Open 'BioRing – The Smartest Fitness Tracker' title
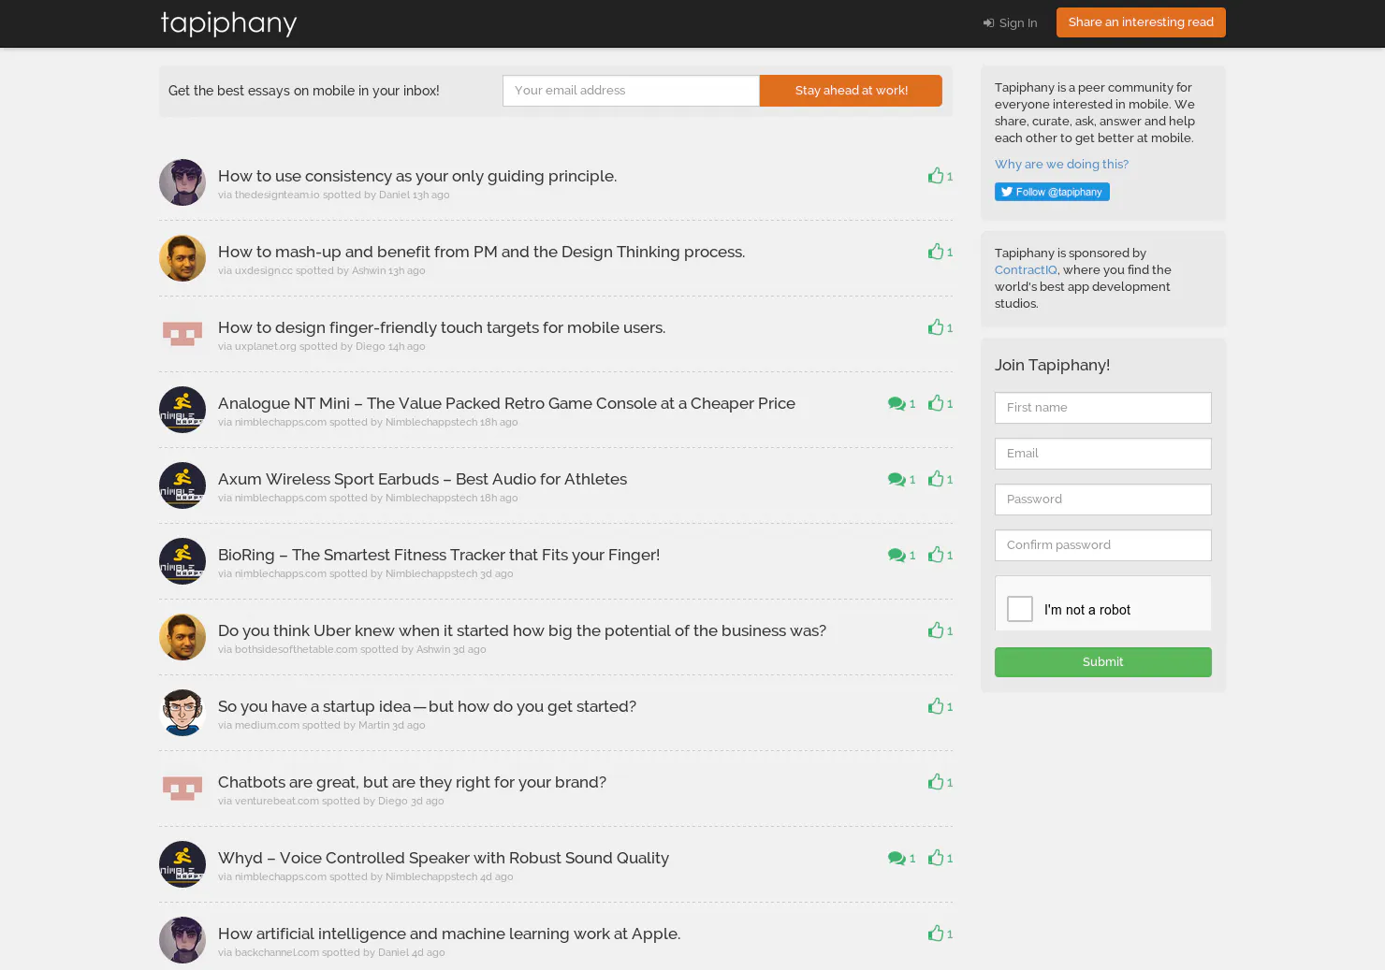Image resolution: width=1385 pixels, height=970 pixels. tap(439, 555)
